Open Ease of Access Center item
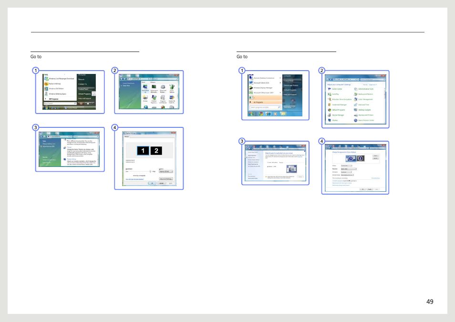The width and height of the screenshot is (455, 322). (364, 120)
